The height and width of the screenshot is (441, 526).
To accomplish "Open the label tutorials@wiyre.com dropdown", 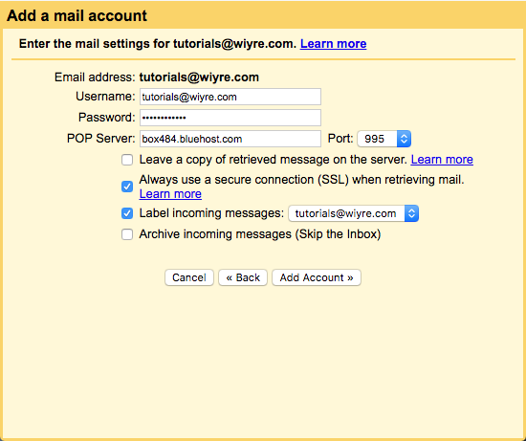I will (x=353, y=213).
